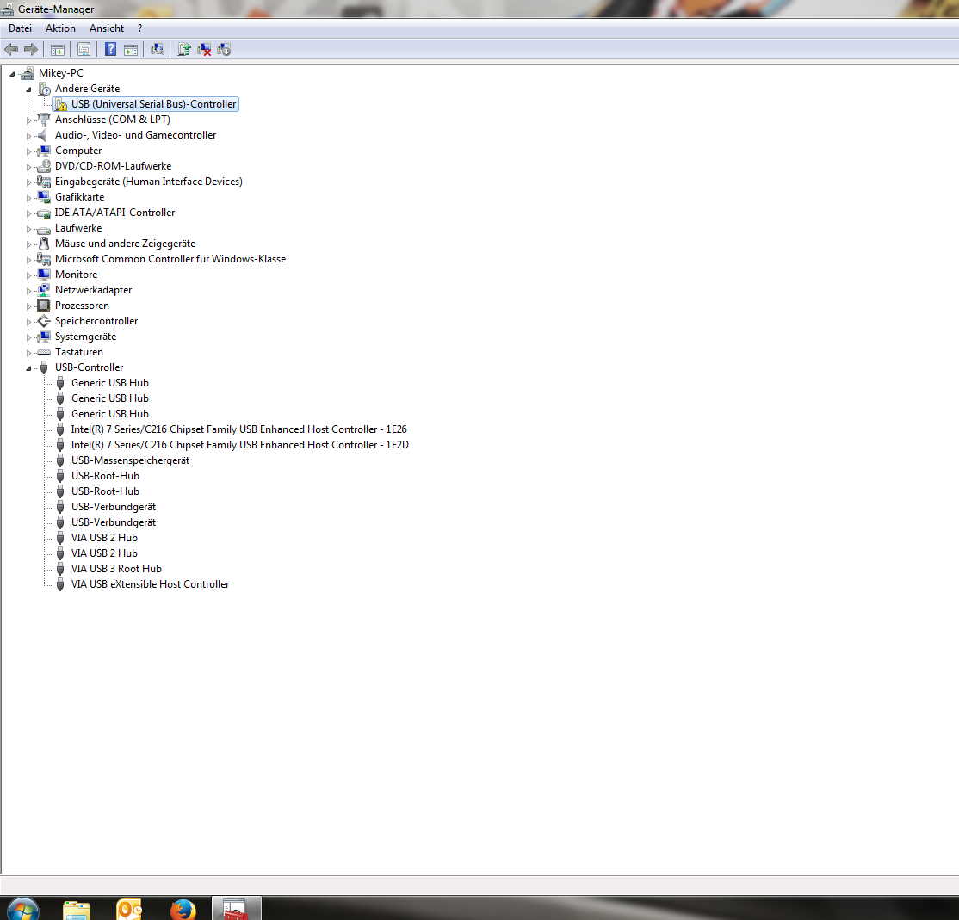Click the Forward arrow in the toolbar

click(31, 50)
